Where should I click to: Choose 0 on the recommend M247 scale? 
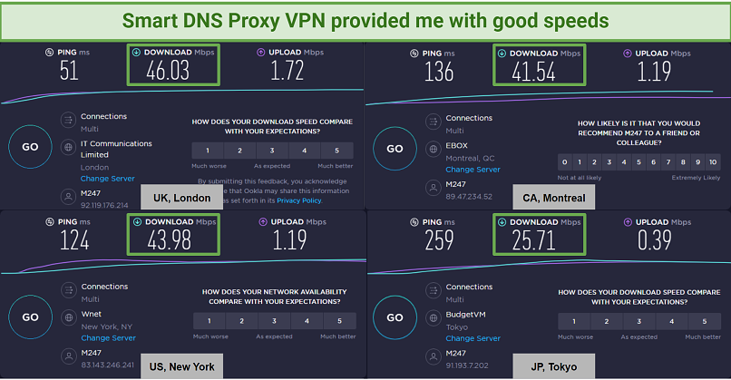[x=564, y=162]
